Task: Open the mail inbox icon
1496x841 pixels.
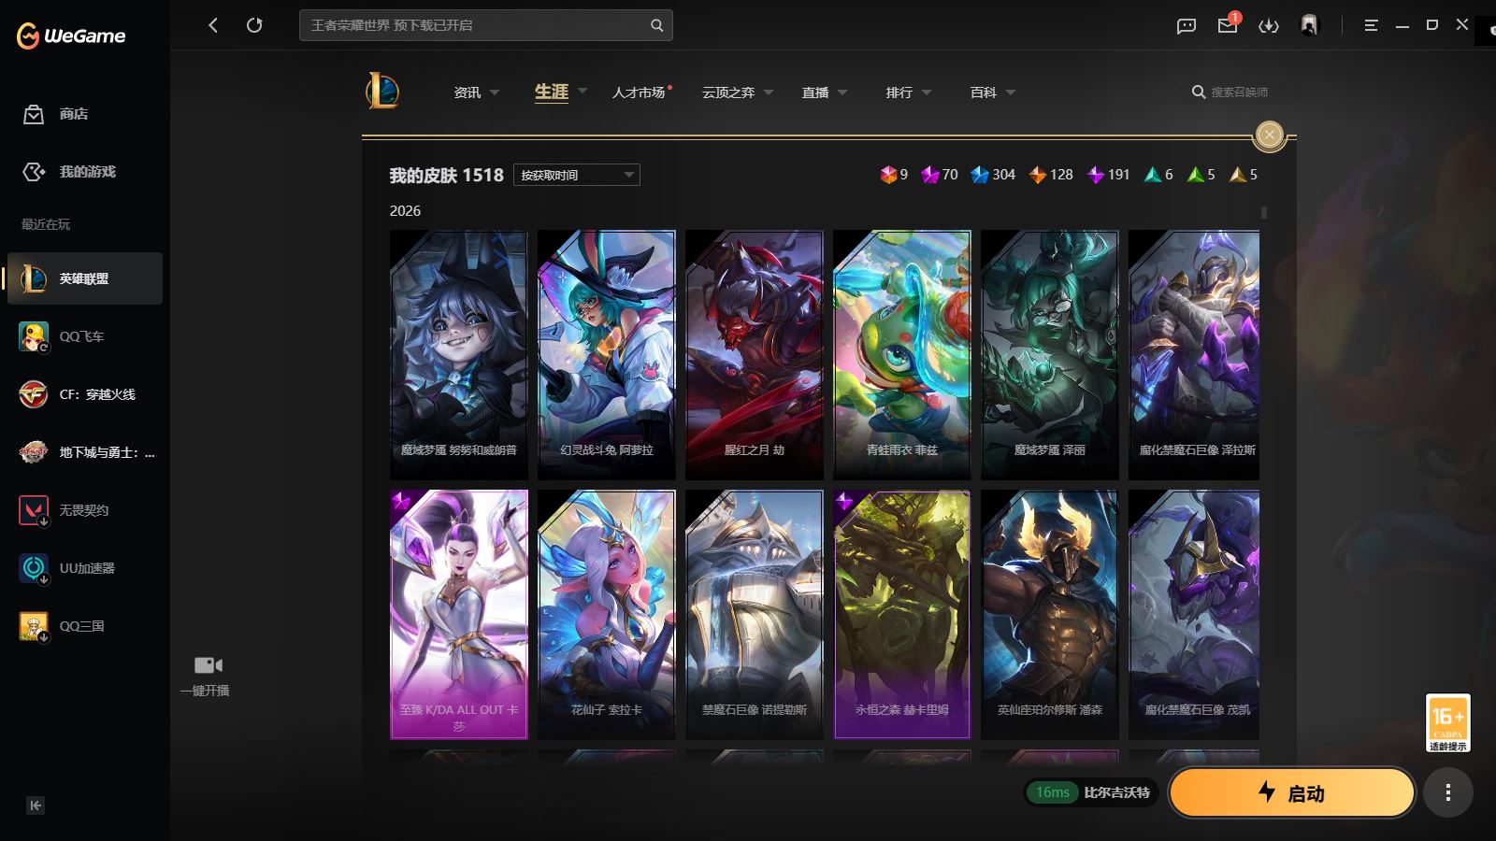Action: pyautogui.click(x=1227, y=25)
